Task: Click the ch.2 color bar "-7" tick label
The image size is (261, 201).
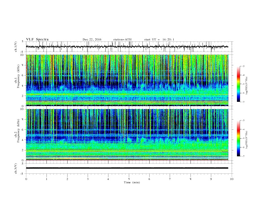Action: coord(243,156)
